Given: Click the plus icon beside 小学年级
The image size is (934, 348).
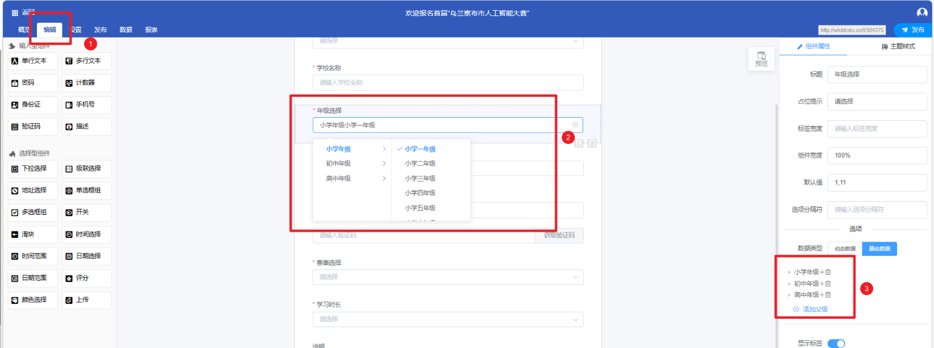Looking at the screenshot, I should coord(821,272).
